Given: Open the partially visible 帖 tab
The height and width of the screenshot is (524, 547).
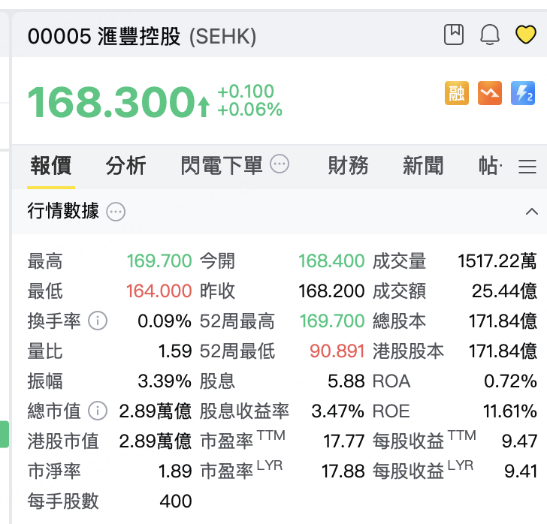Looking at the screenshot, I should pyautogui.click(x=490, y=166).
